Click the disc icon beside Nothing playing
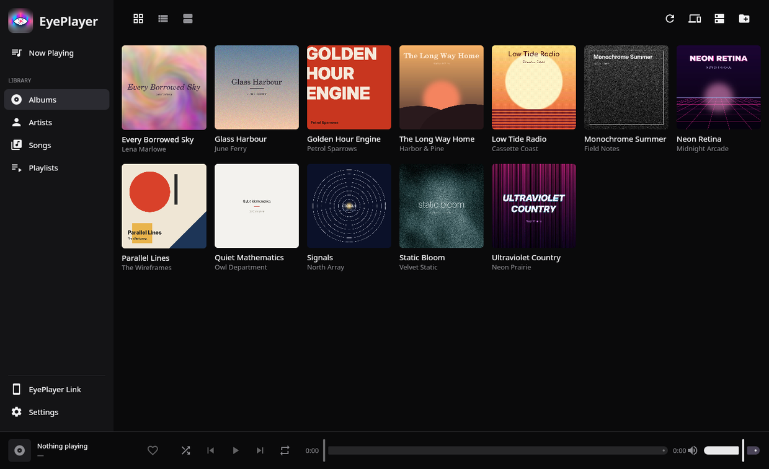Screen dimensions: 769x469 (20, 450)
